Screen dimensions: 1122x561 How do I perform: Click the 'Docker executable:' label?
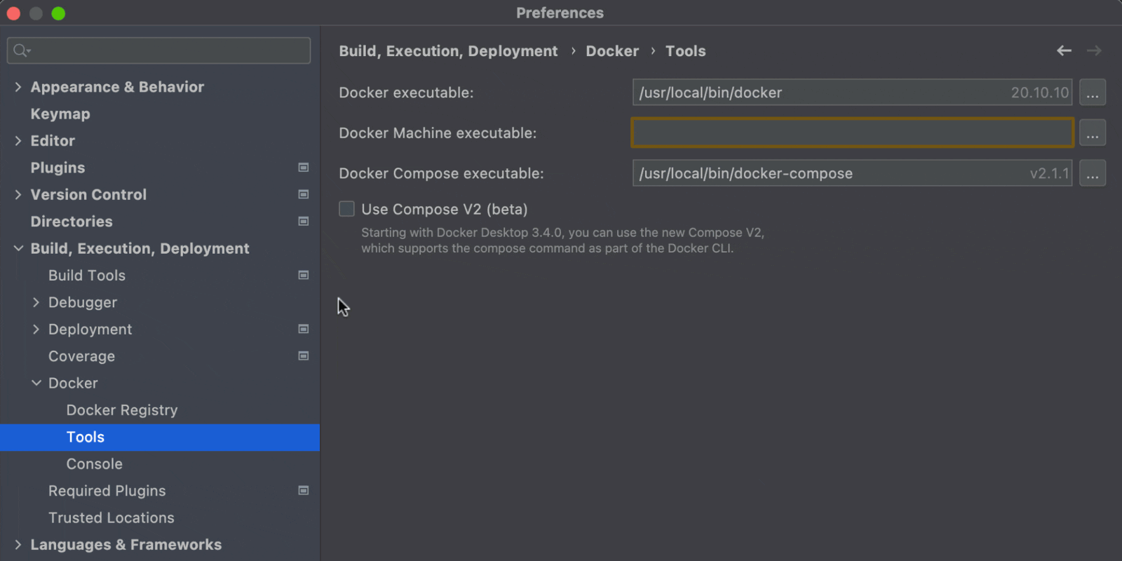point(406,93)
